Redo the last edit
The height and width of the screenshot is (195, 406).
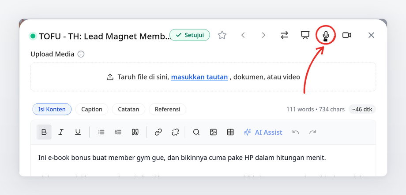tap(312, 132)
